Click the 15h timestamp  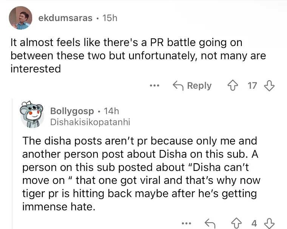(x=110, y=18)
